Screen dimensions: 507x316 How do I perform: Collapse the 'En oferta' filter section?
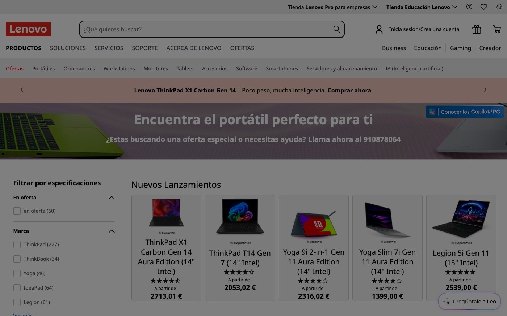pos(112,198)
